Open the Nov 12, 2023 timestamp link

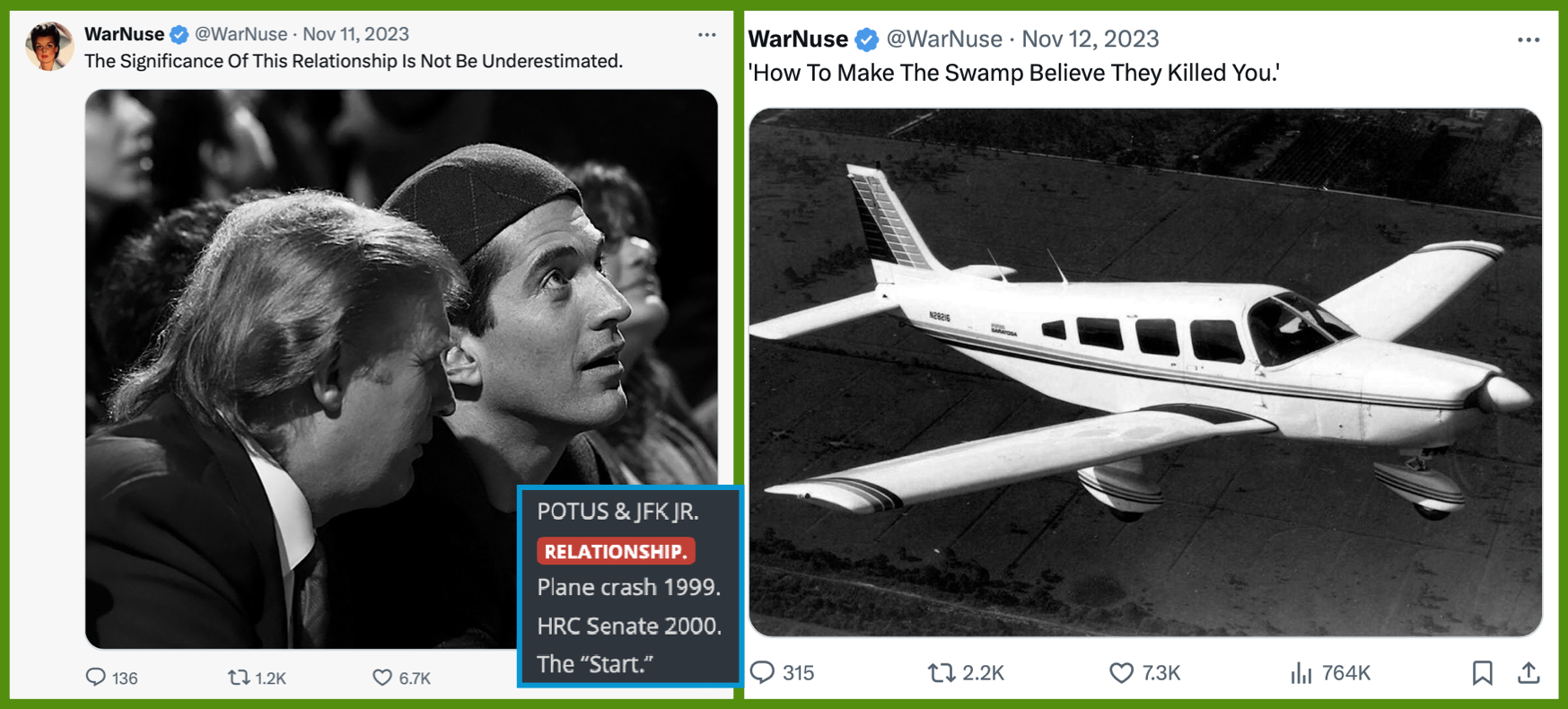[1090, 39]
